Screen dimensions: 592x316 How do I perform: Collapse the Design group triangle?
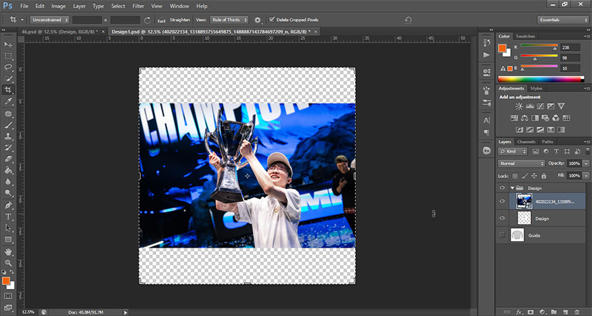tap(512, 187)
